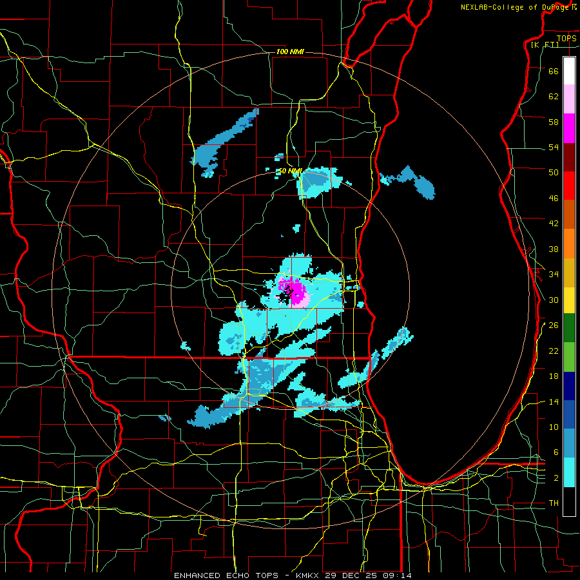The width and height of the screenshot is (580, 580).
Task: Click the legend value "22"
Action: pos(554,351)
